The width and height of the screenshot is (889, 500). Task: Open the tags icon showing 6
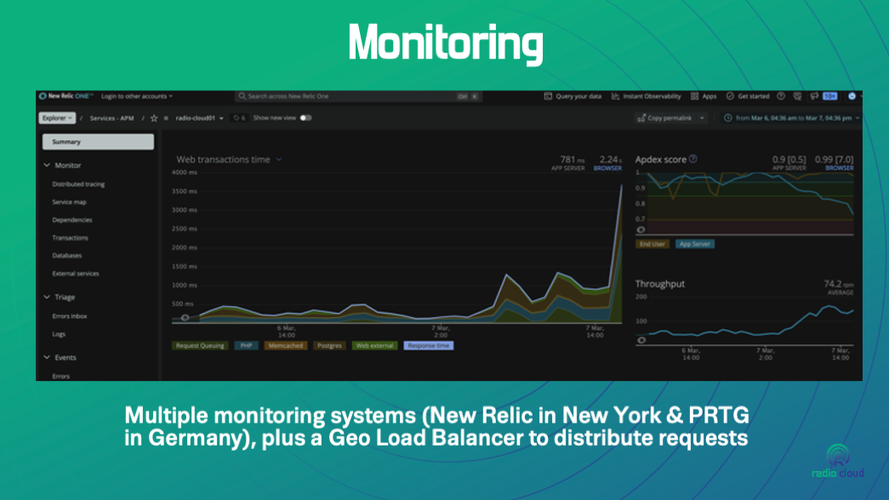(239, 118)
